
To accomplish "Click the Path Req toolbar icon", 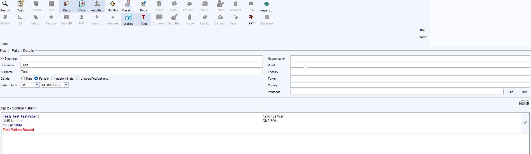I will point(174,20).
